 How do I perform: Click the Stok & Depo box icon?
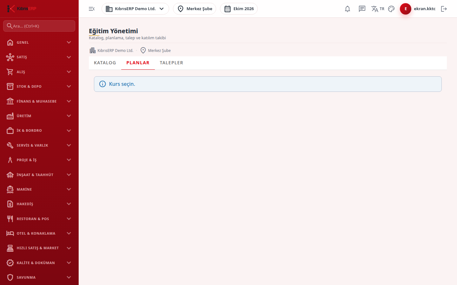tap(10, 86)
